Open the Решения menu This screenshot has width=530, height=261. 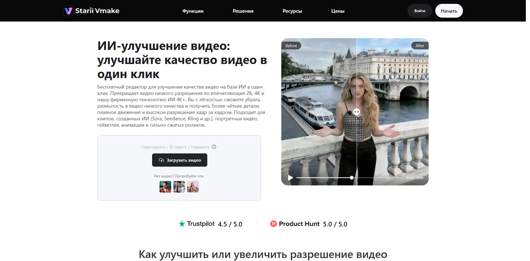click(243, 11)
